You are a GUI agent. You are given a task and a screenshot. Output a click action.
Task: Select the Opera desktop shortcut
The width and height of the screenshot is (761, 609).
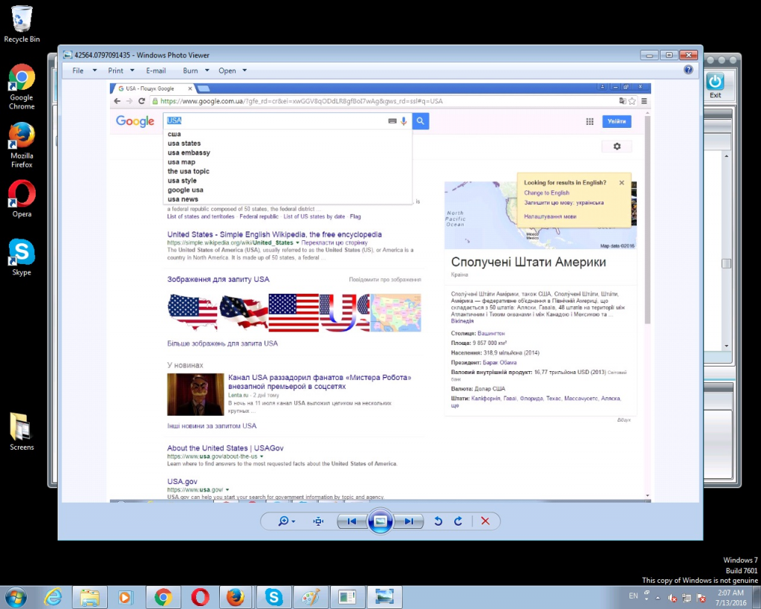tap(22, 199)
